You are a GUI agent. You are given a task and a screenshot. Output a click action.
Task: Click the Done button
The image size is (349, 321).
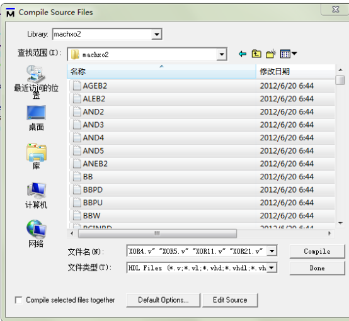click(317, 268)
